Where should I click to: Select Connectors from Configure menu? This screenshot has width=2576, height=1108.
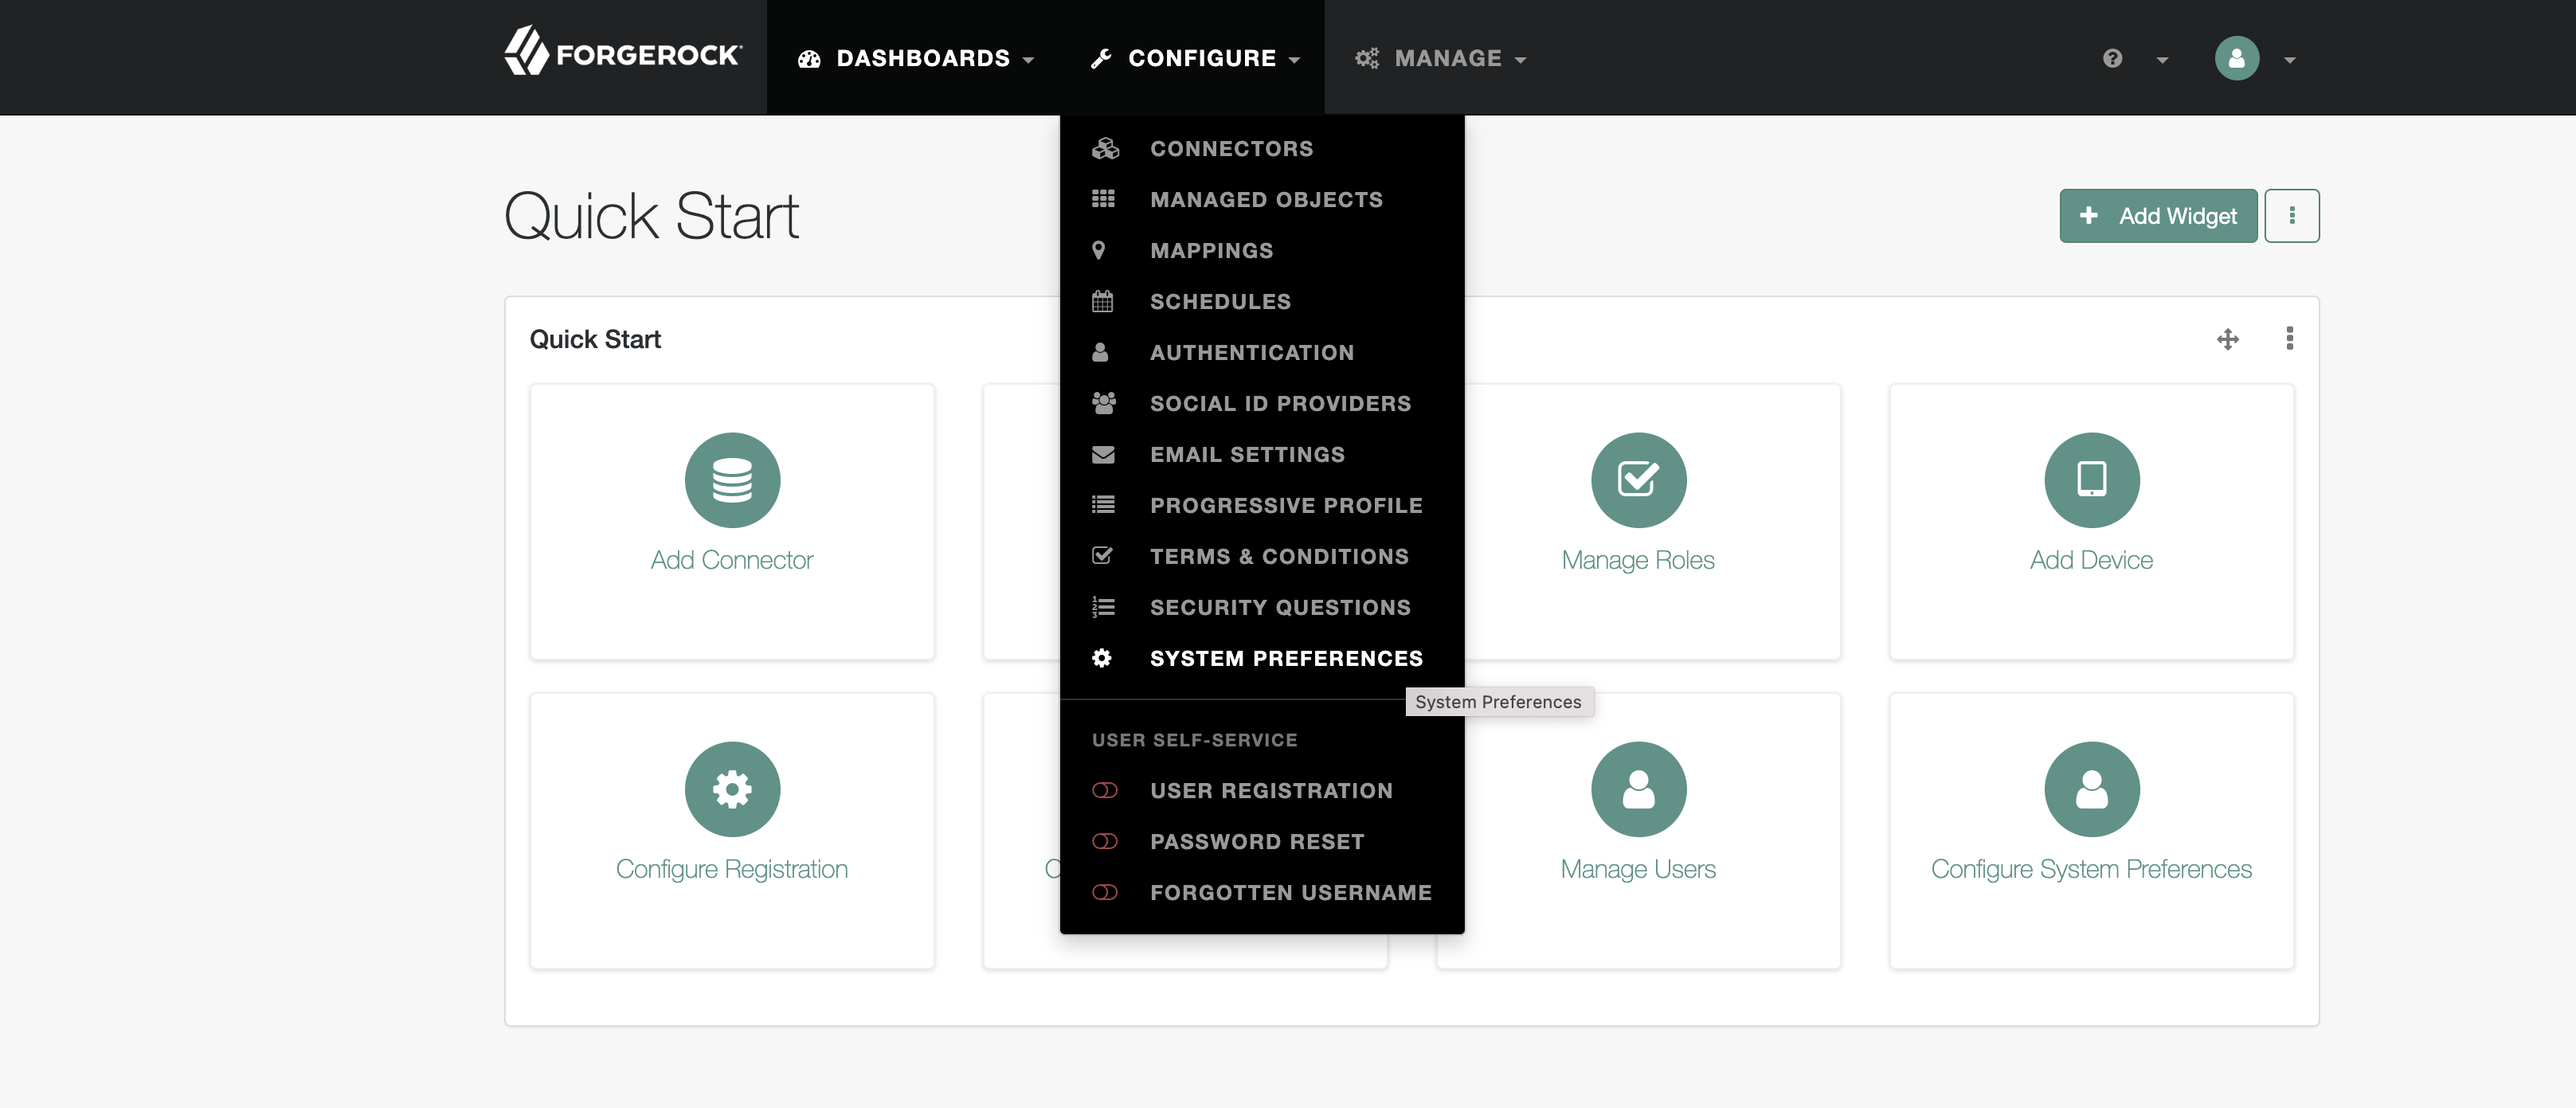(1231, 149)
